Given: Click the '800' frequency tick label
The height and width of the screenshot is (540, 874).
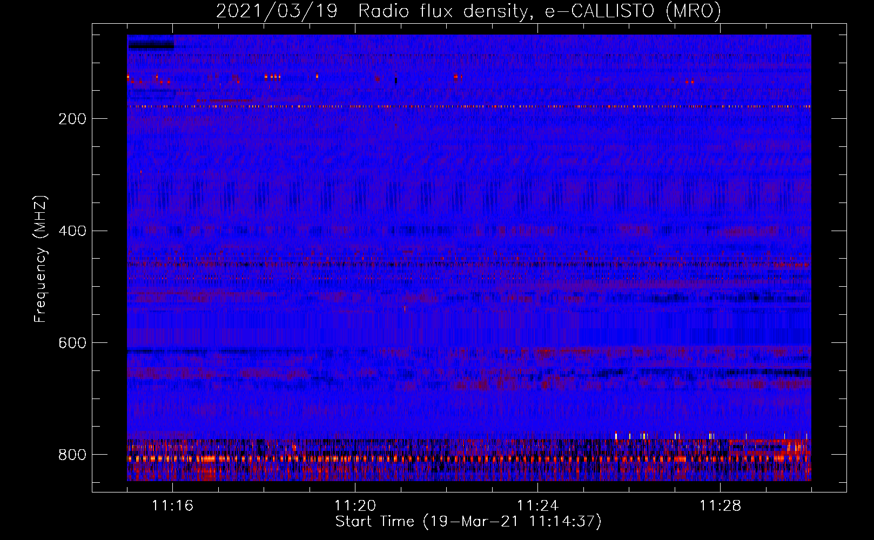Looking at the screenshot, I should [x=72, y=455].
